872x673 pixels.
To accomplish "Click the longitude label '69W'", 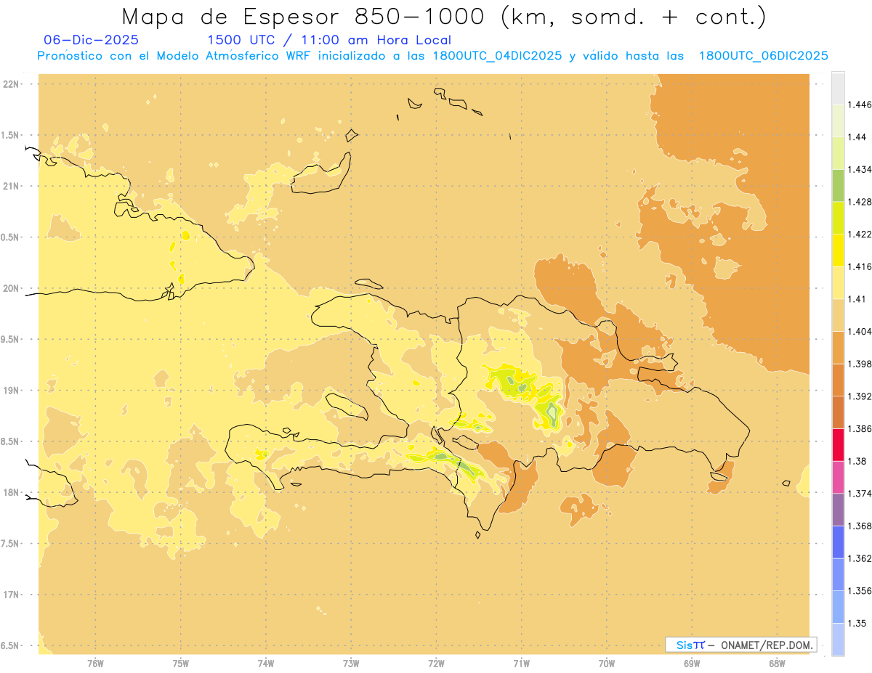I will coord(692,664).
